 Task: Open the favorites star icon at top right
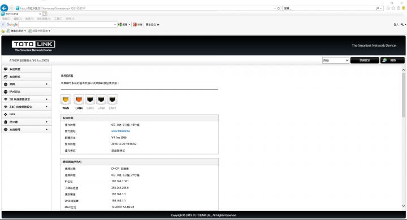coord(393,8)
